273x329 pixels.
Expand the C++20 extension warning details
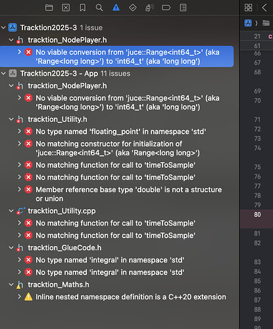click(20, 297)
